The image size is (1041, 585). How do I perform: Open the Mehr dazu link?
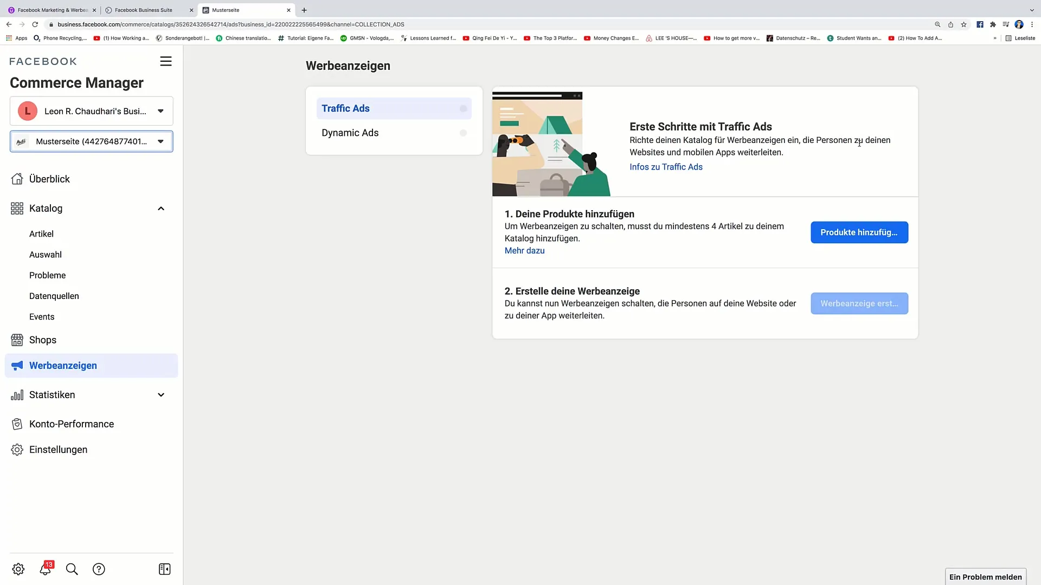(x=524, y=250)
